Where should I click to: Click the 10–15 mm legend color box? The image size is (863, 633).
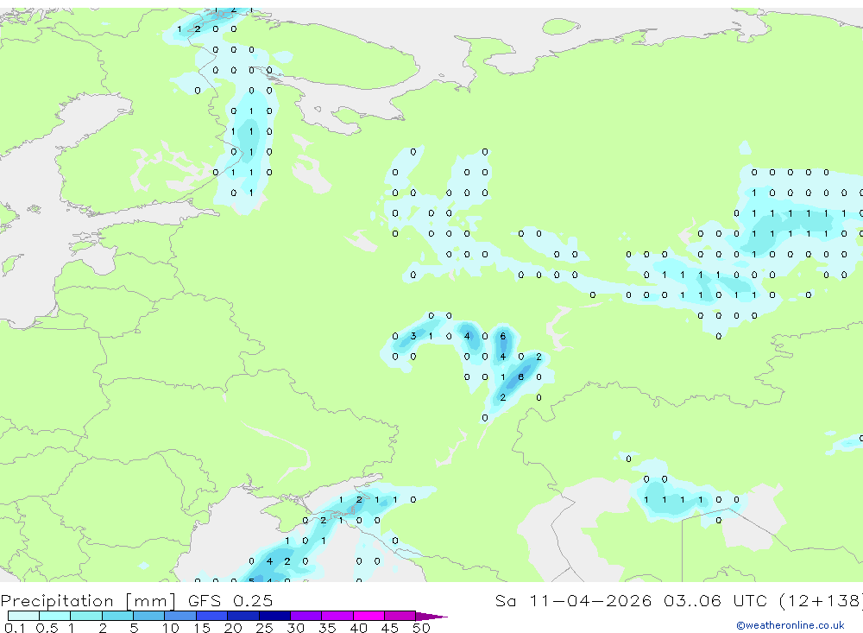point(180,616)
